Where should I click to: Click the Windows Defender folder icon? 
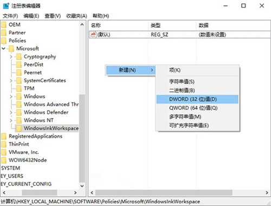coord(19,112)
